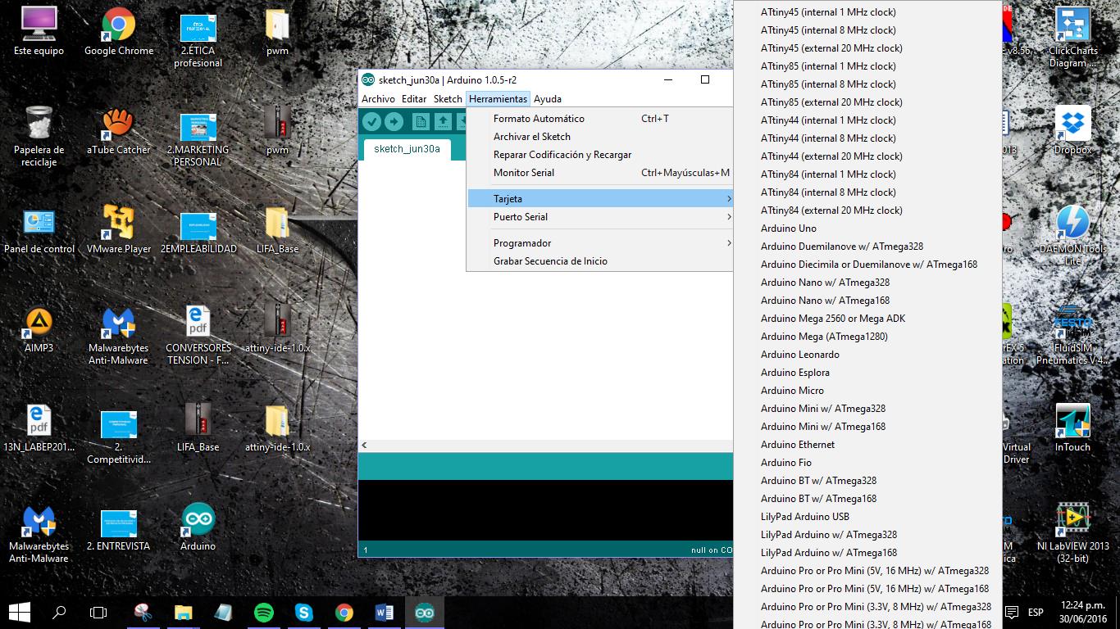
Task: Select the Arduino Esplora board
Action: (867, 373)
